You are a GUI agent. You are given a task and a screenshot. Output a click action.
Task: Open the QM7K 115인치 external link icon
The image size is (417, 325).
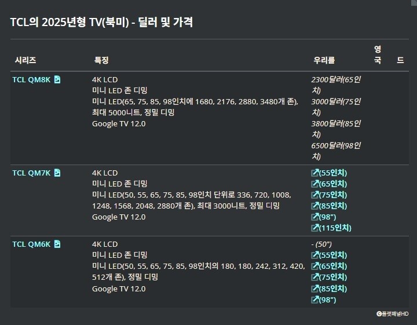click(315, 228)
